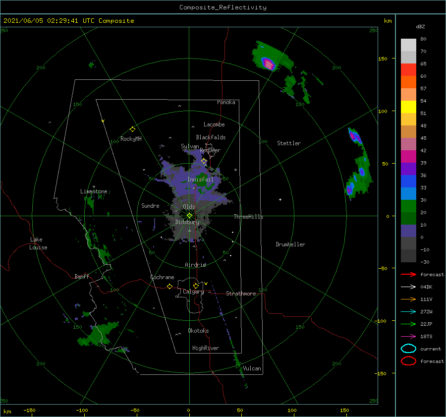Image resolution: width=446 pixels, height=417 pixels.
Task: Click the 04DK legend label
Action: (x=426, y=287)
